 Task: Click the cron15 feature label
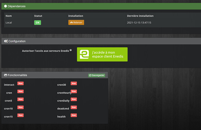[8, 117]
